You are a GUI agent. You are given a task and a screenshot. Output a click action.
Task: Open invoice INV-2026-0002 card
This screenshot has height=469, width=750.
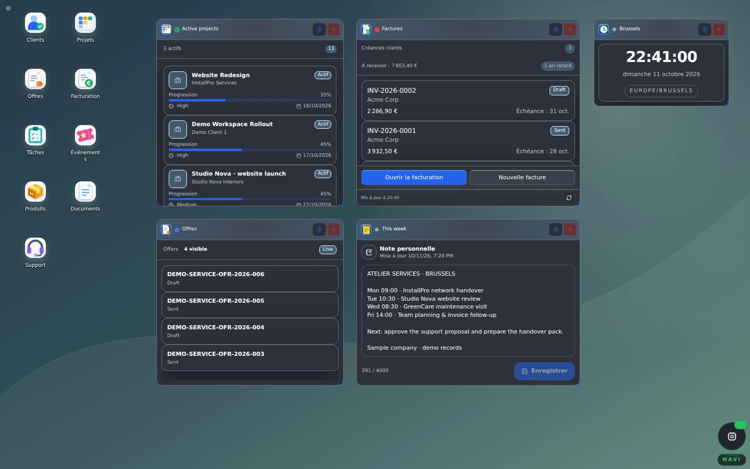pyautogui.click(x=468, y=101)
